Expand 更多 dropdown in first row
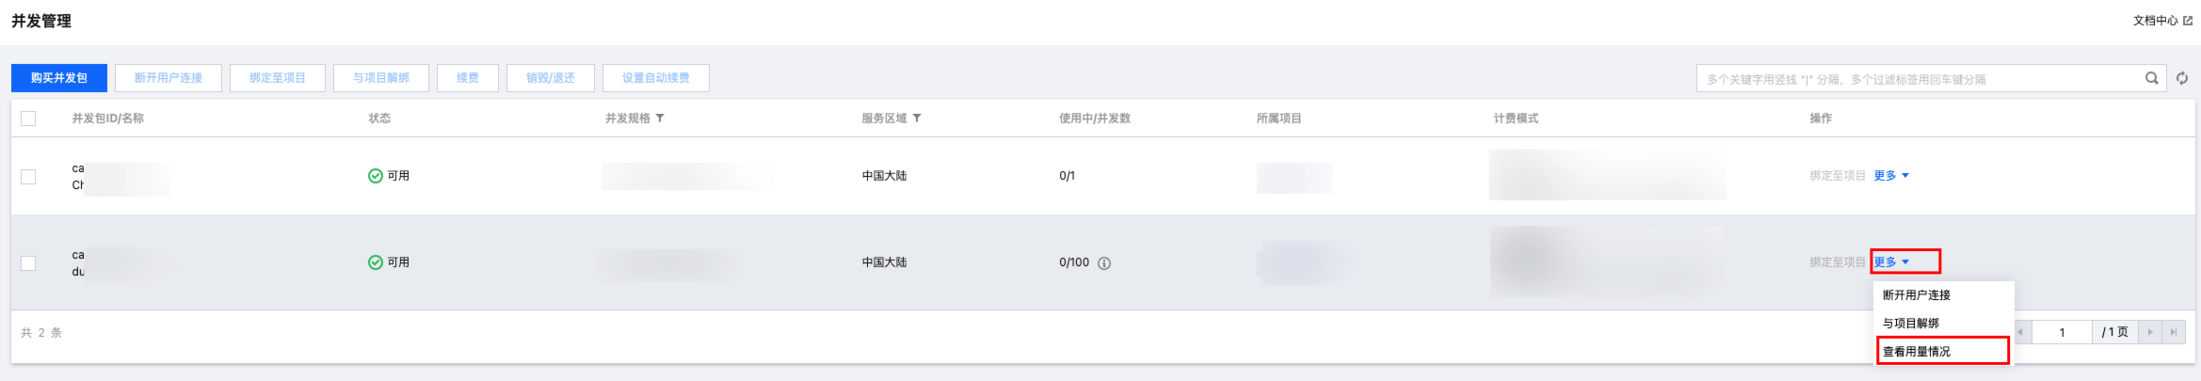 (1891, 176)
